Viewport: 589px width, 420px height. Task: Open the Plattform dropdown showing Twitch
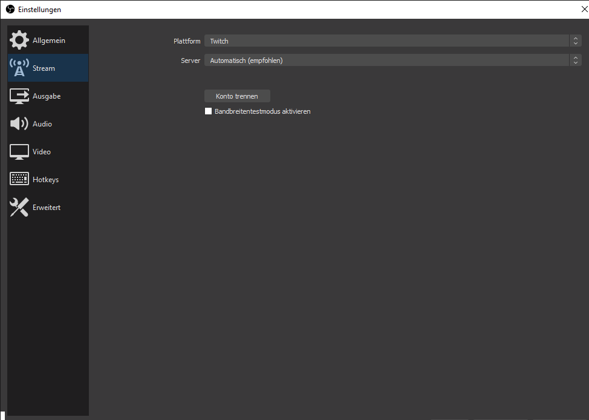point(387,41)
